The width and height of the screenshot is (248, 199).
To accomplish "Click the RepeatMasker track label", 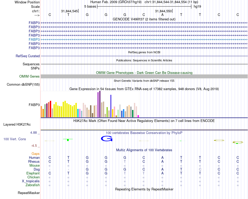I will point(29,193).
